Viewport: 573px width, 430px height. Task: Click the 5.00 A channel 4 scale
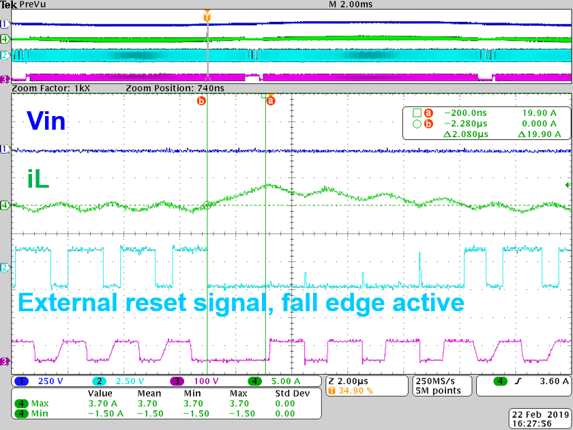[x=286, y=382]
